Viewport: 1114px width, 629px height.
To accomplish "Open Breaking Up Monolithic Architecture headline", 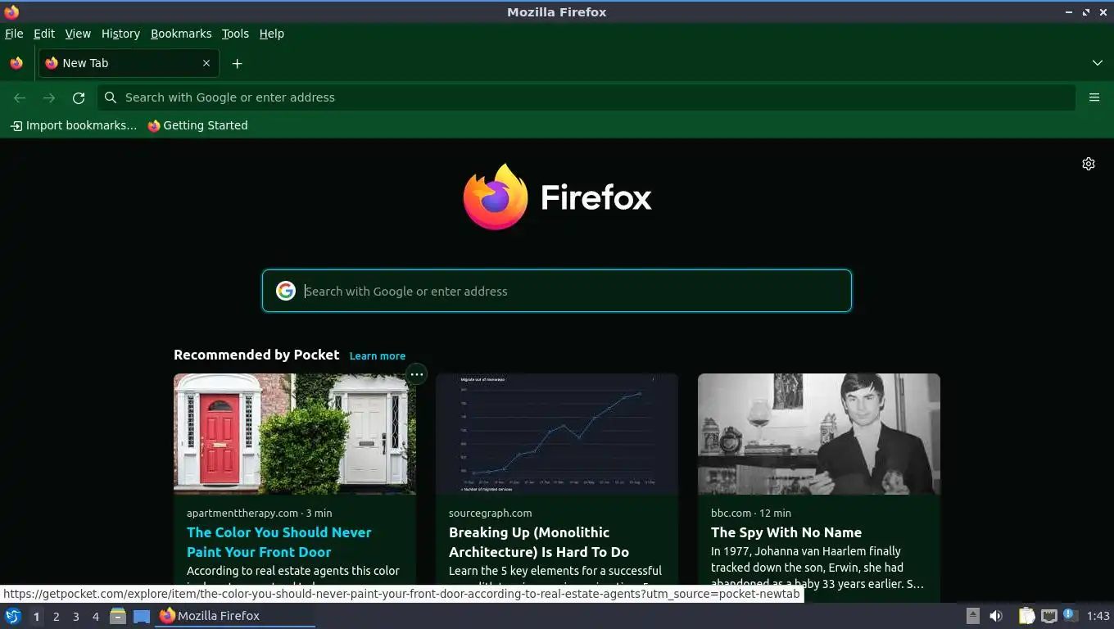I will click(539, 542).
